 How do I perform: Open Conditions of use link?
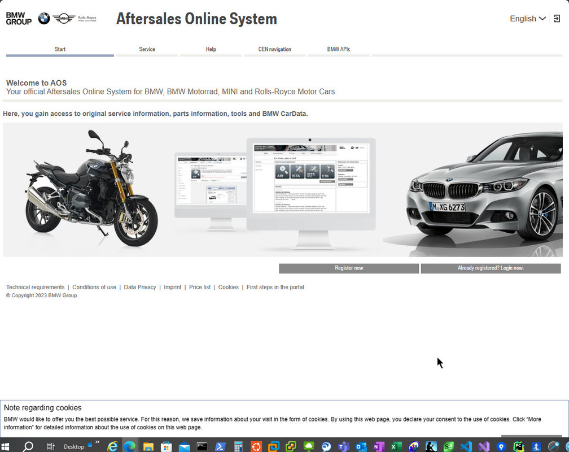click(x=94, y=287)
